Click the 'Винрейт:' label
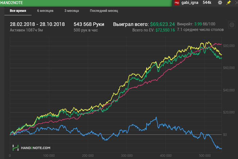238x159 pixels. (185, 24)
